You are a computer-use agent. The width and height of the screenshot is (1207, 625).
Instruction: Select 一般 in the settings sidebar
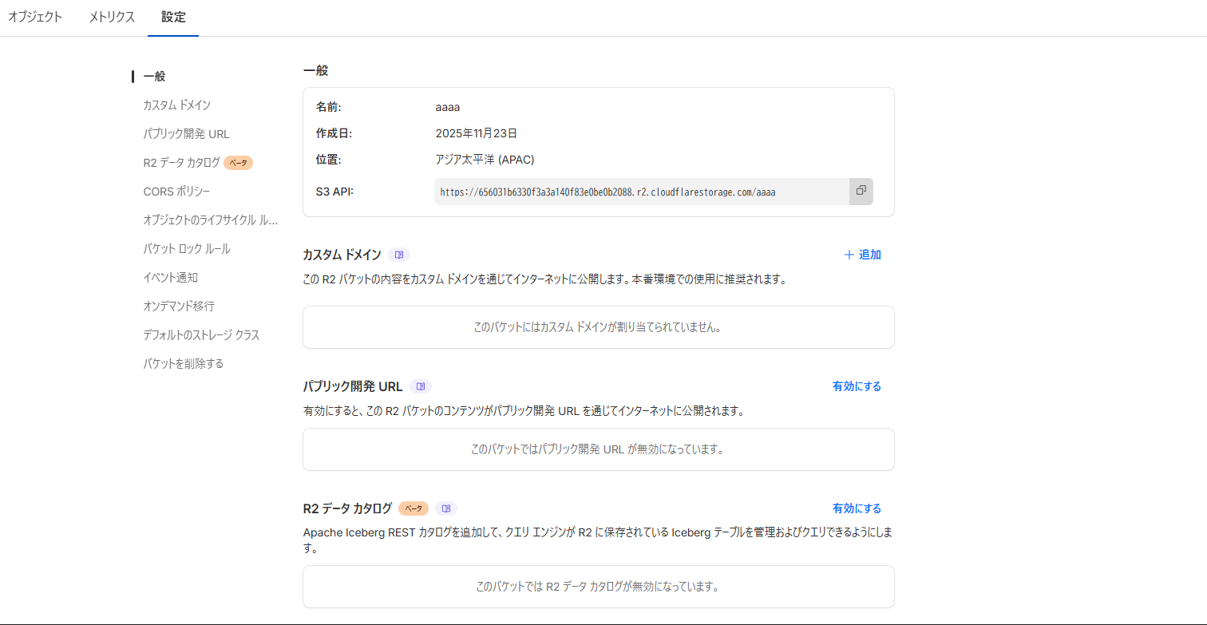click(152, 76)
